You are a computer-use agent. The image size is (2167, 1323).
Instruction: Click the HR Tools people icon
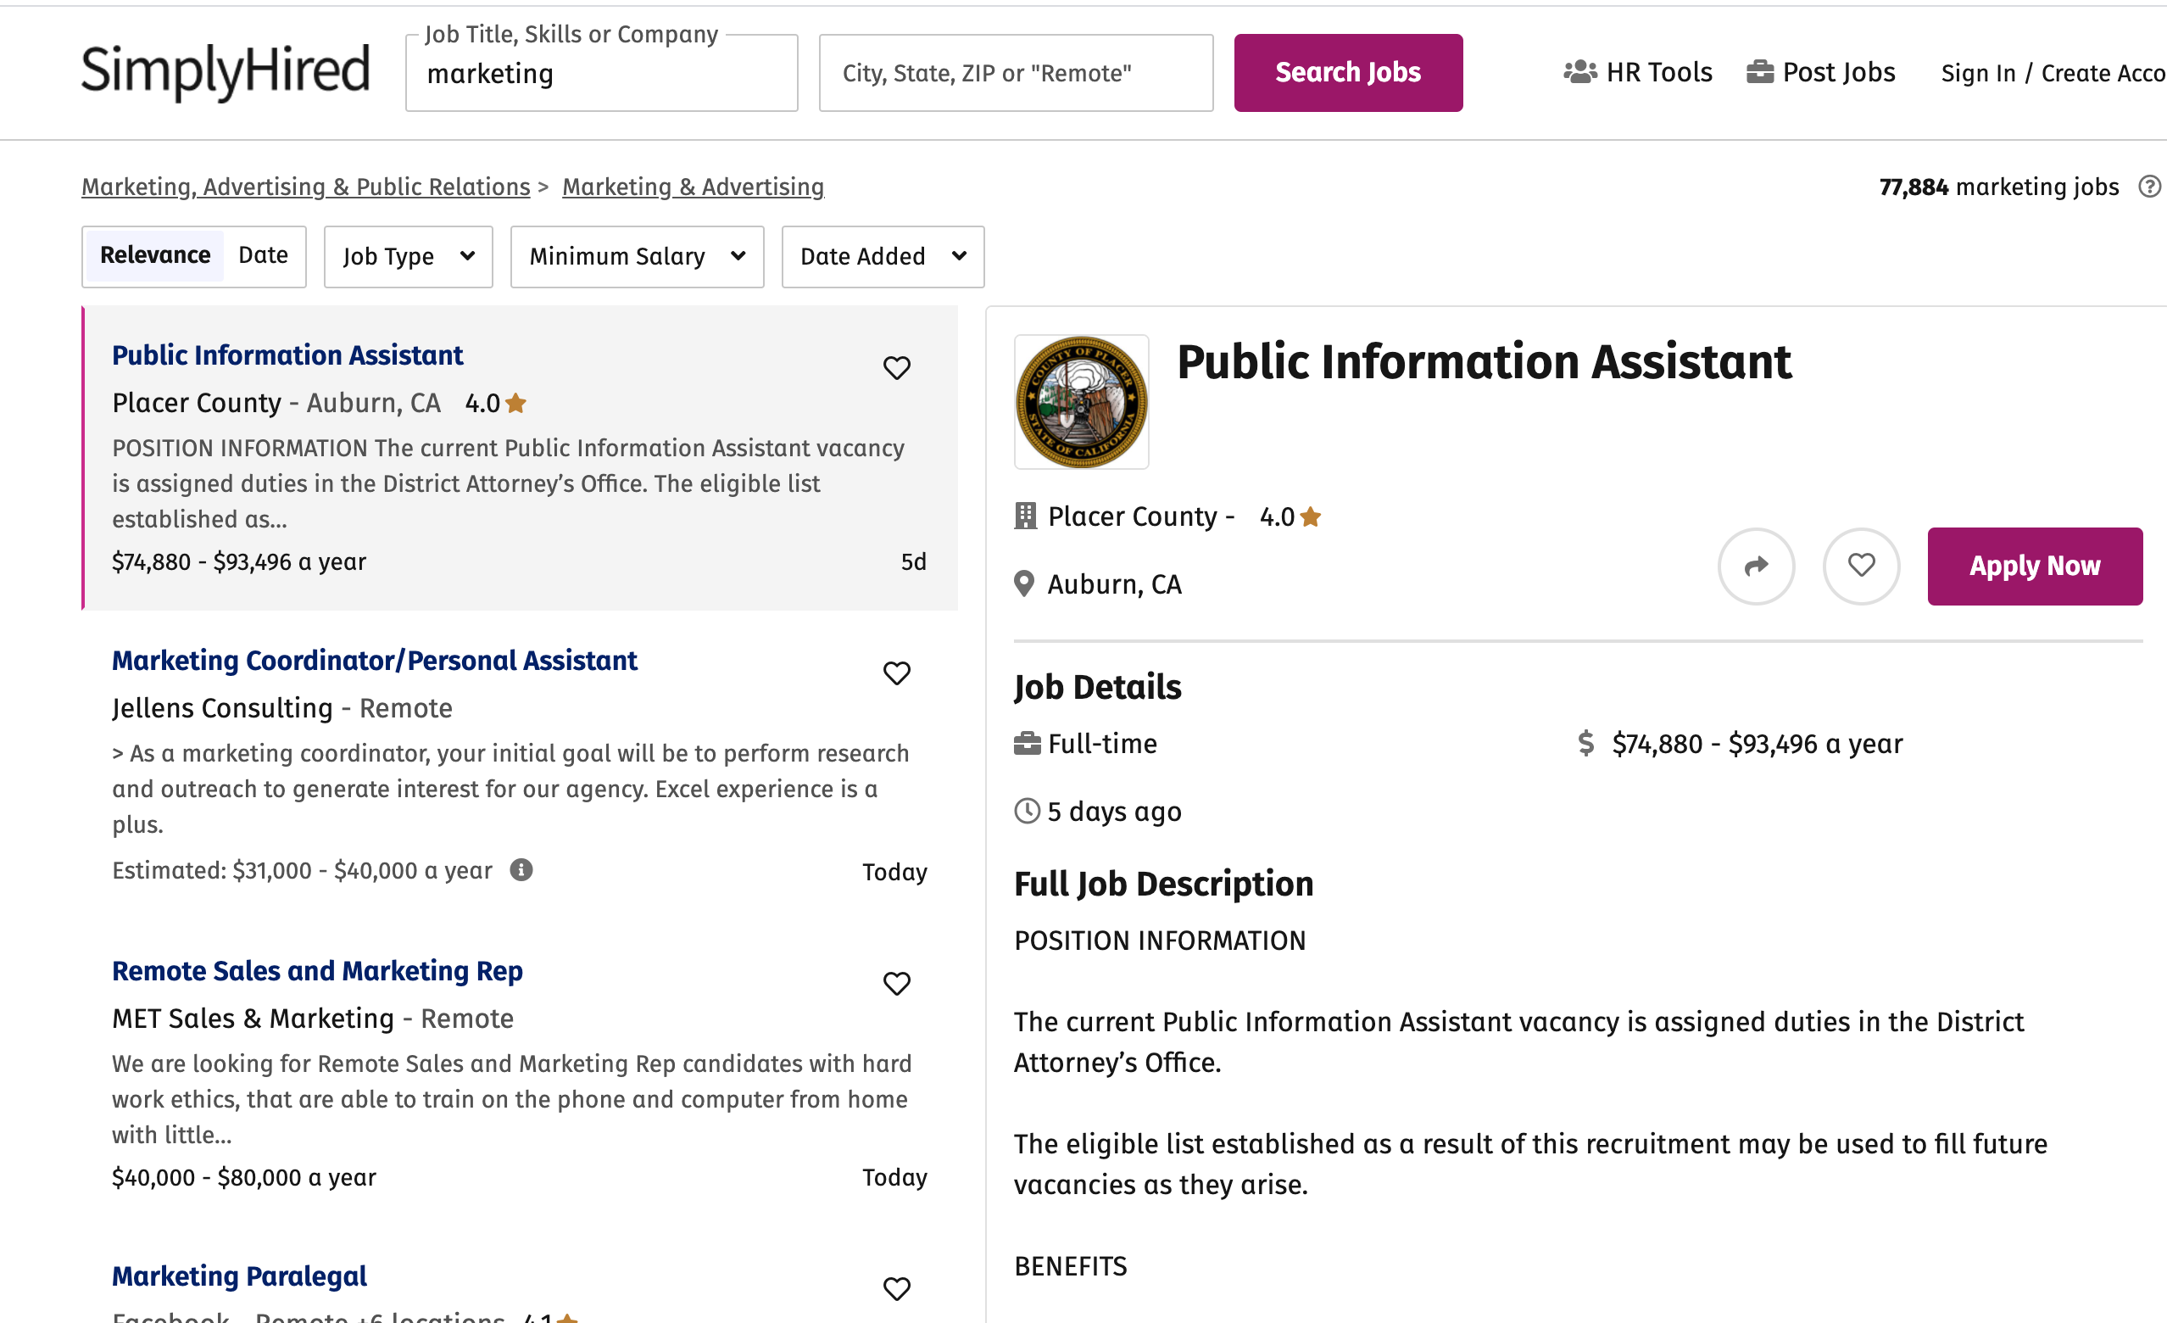(1579, 72)
